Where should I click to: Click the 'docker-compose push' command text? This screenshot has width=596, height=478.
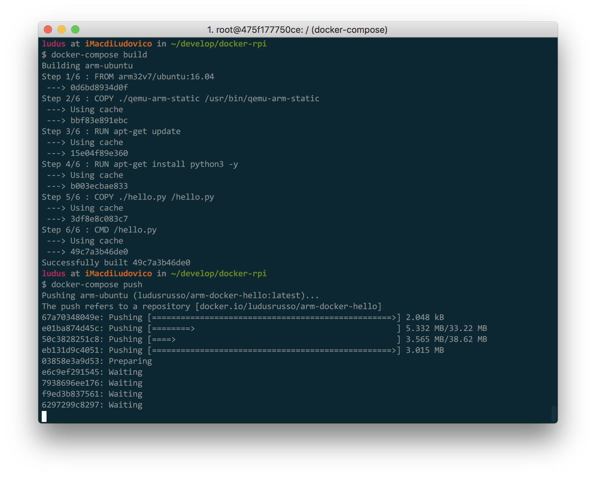tap(96, 284)
